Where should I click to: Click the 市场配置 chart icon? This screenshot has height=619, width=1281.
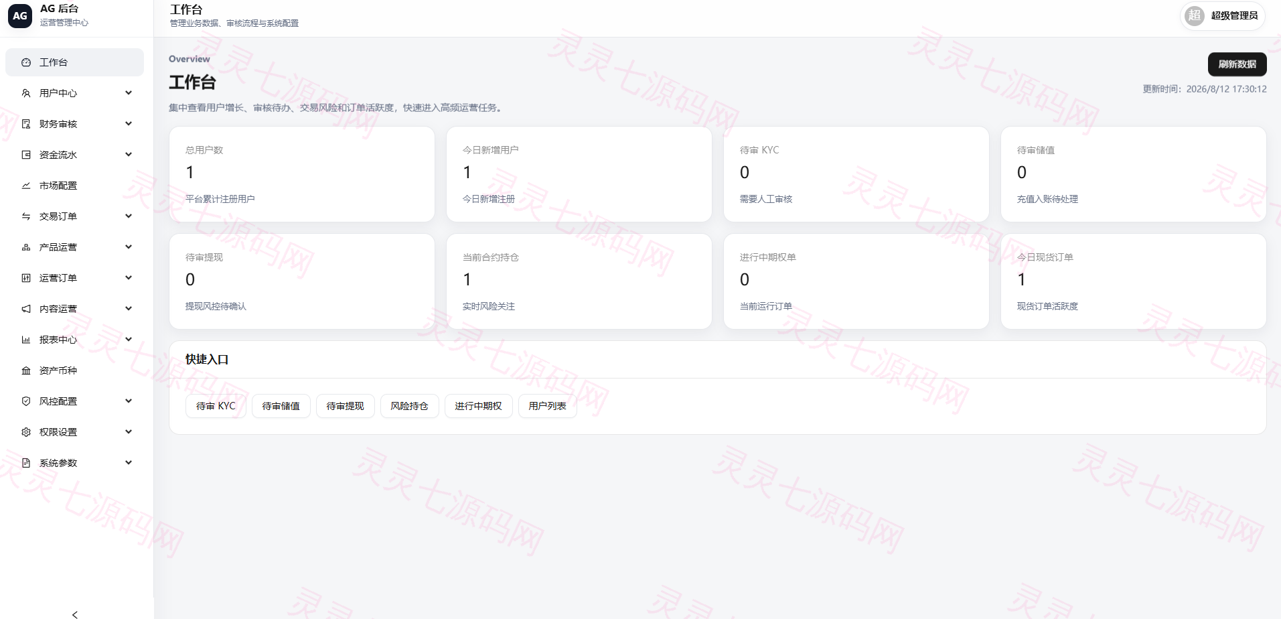tap(26, 186)
